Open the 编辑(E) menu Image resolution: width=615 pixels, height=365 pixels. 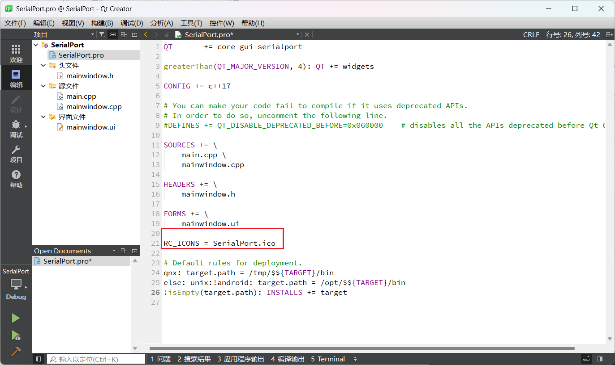pos(44,23)
